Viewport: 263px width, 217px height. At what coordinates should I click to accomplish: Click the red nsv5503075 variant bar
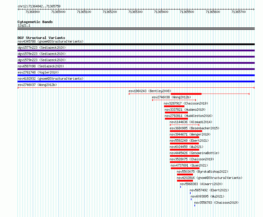185,174
